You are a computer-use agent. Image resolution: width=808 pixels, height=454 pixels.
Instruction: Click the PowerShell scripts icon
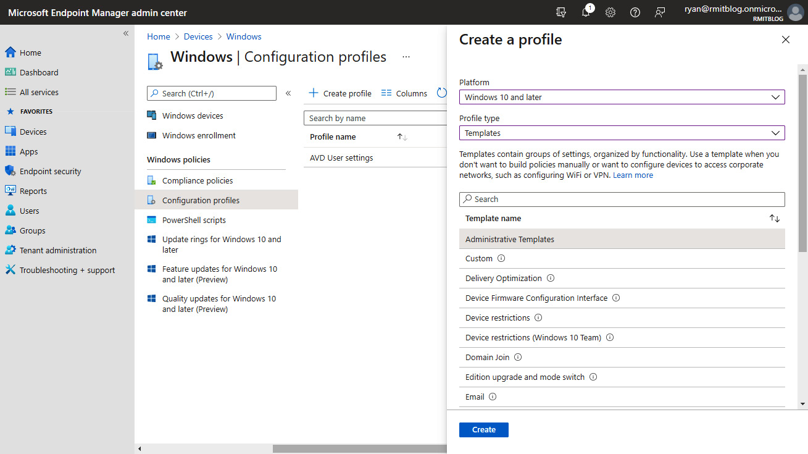pos(152,220)
